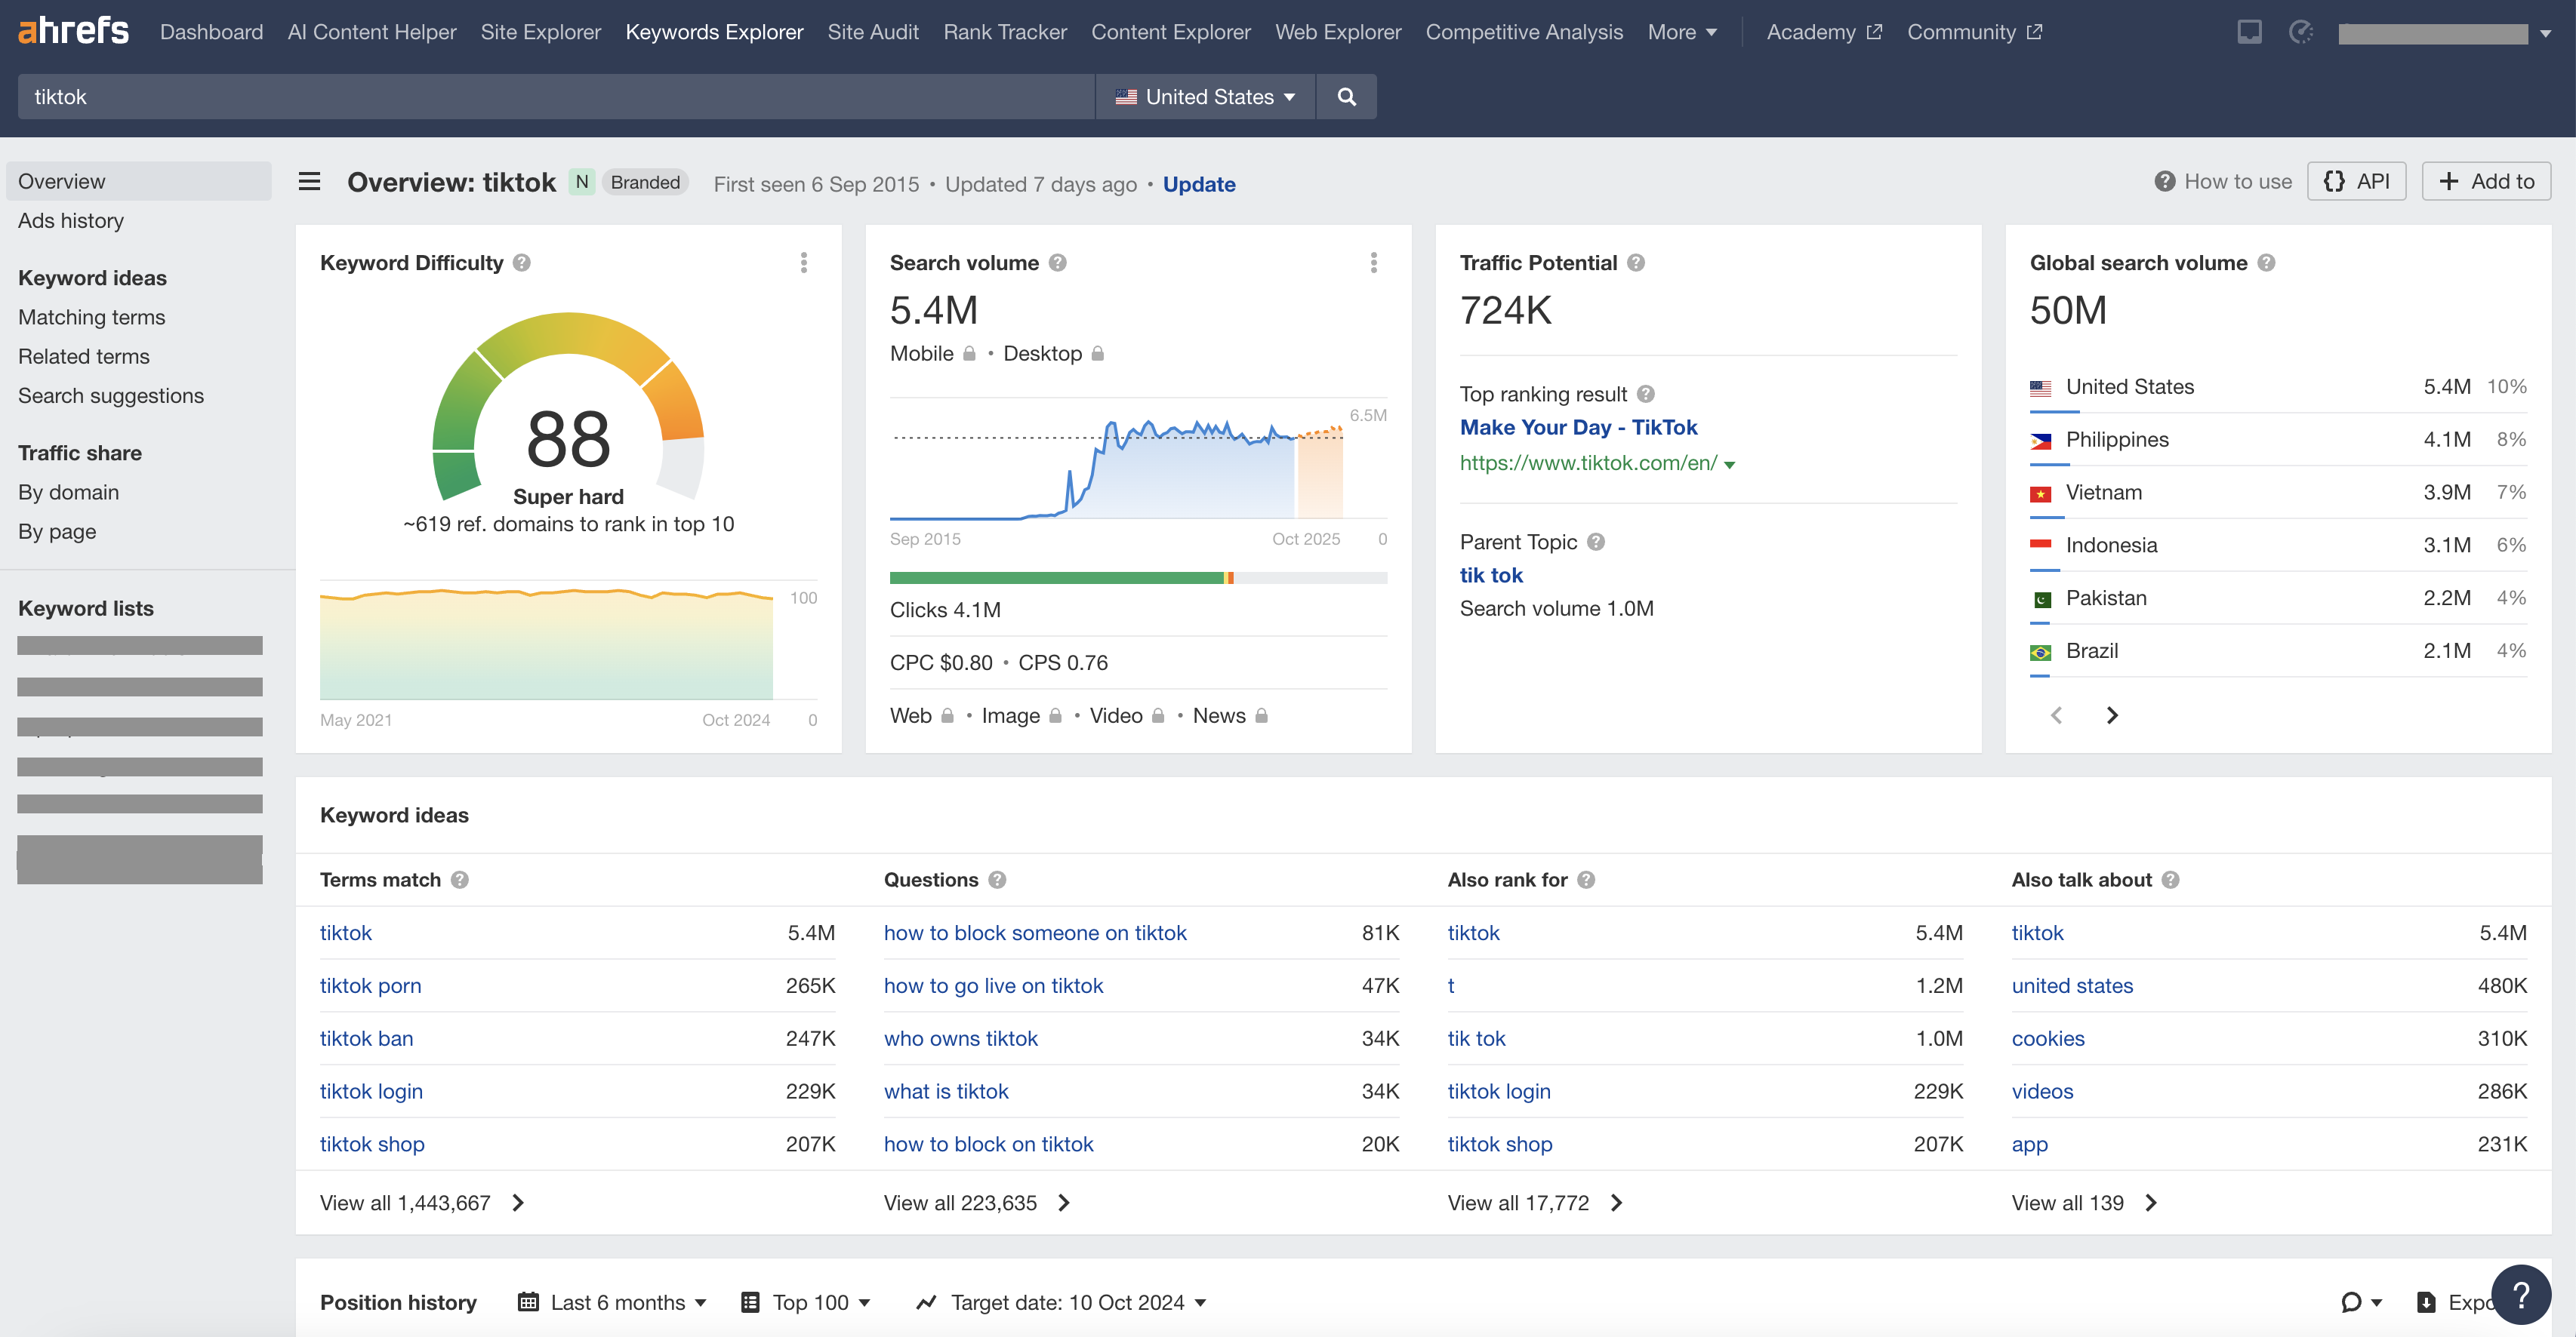The width and height of the screenshot is (2576, 1337).
Task: Open Community external link
Action: [x=1975, y=32]
